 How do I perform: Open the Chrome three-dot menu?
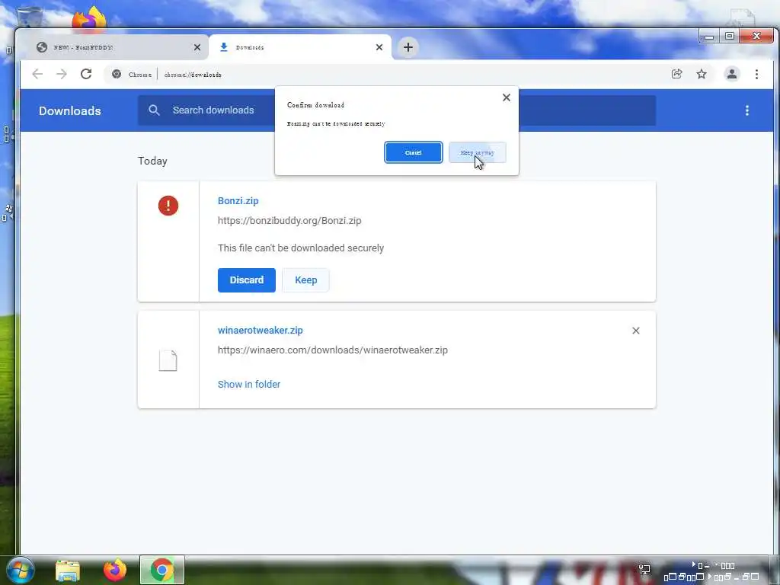point(756,74)
